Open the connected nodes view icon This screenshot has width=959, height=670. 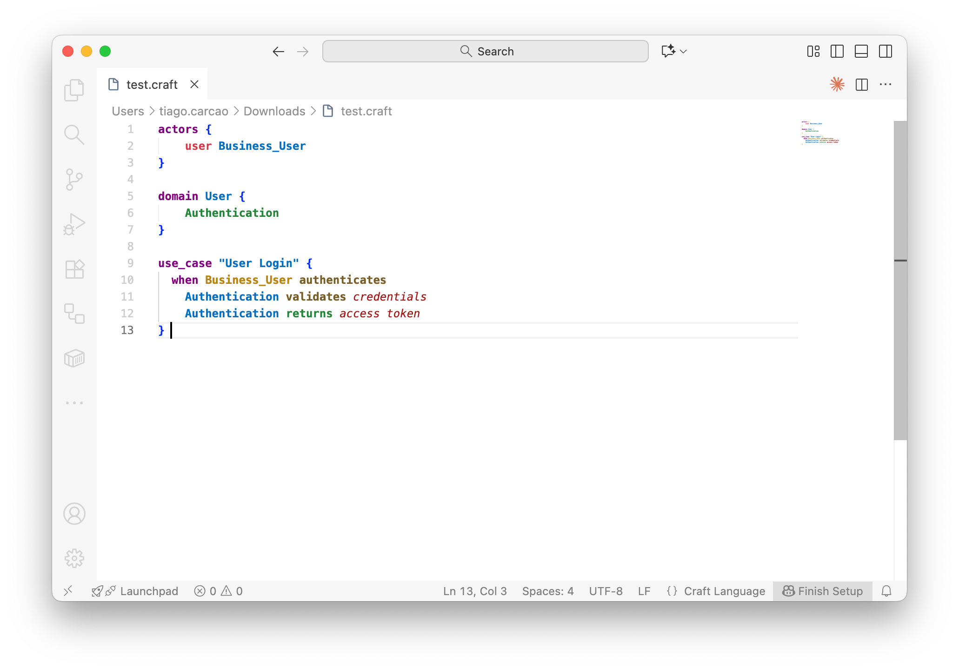74,314
